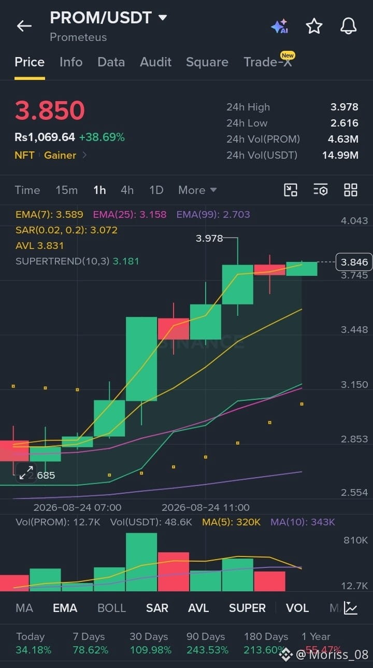The height and width of the screenshot is (668, 373).
Task: Tap the 24h Low value 2.616
Action: [345, 123]
